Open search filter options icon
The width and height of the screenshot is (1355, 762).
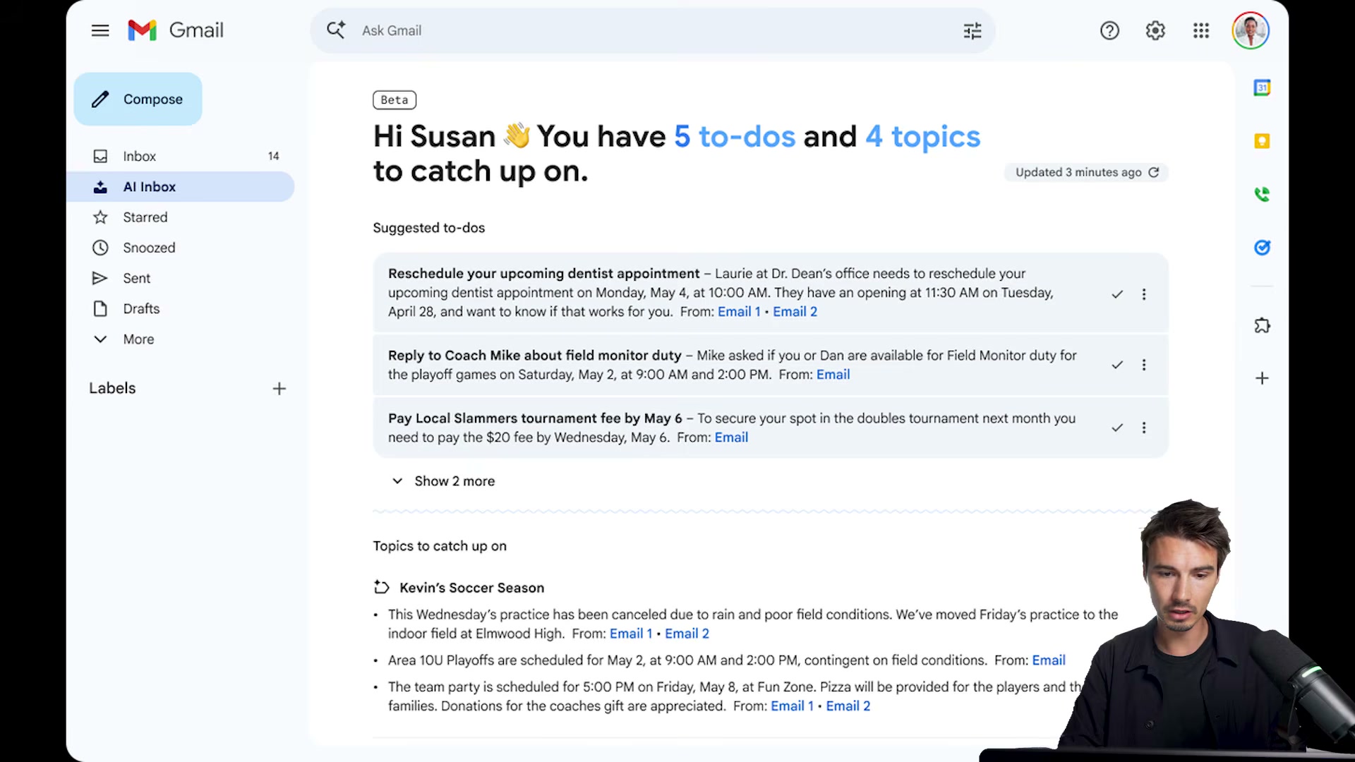(972, 30)
